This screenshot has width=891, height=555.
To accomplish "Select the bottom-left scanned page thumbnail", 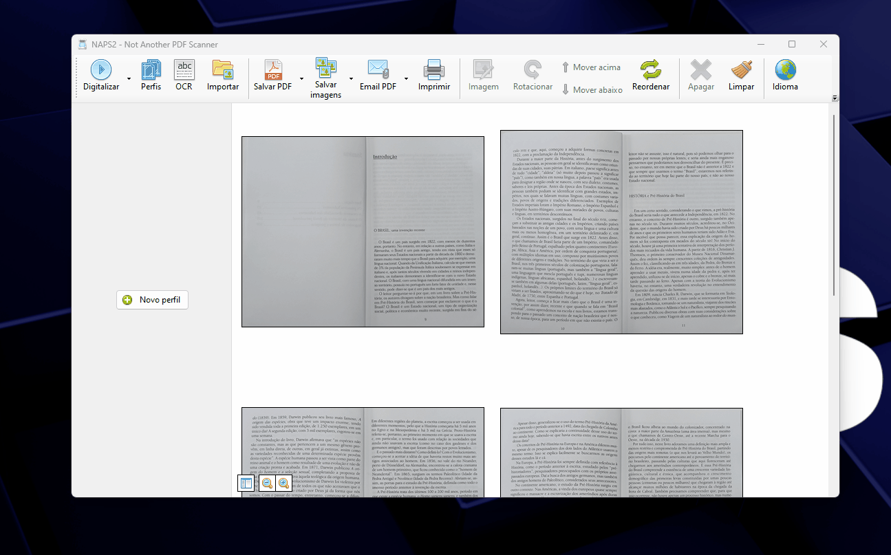I will point(363,452).
